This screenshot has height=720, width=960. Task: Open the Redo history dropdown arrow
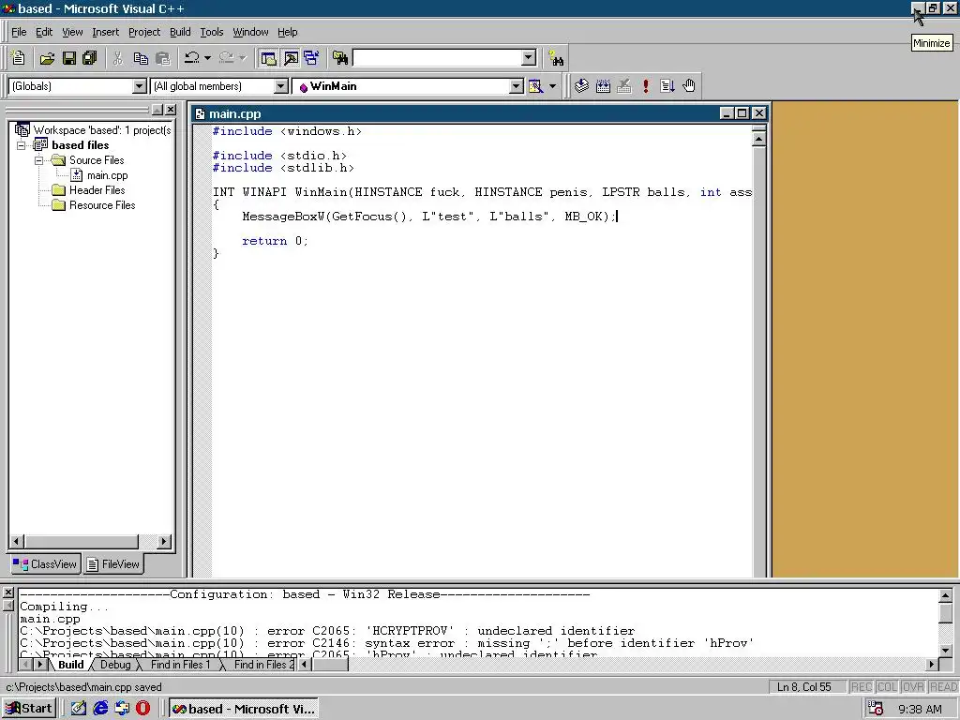(243, 58)
